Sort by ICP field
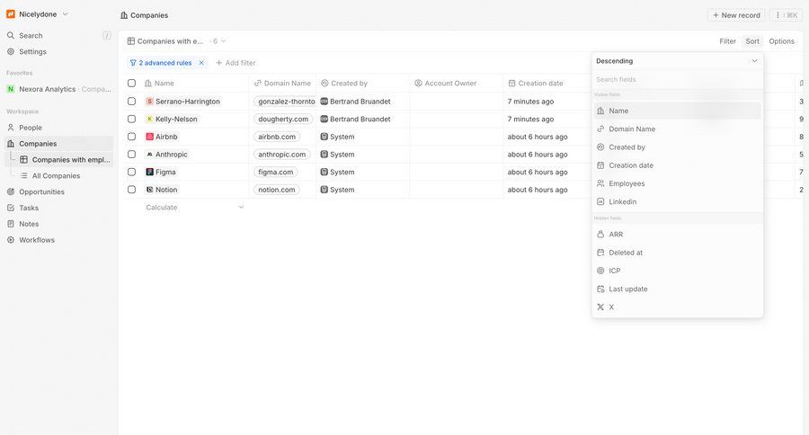Screen dimensions: 809x435 click(678, 271)
